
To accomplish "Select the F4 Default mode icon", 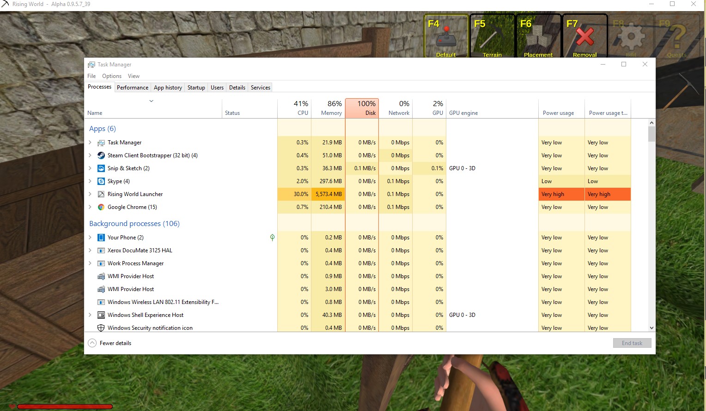I will tap(446, 36).
